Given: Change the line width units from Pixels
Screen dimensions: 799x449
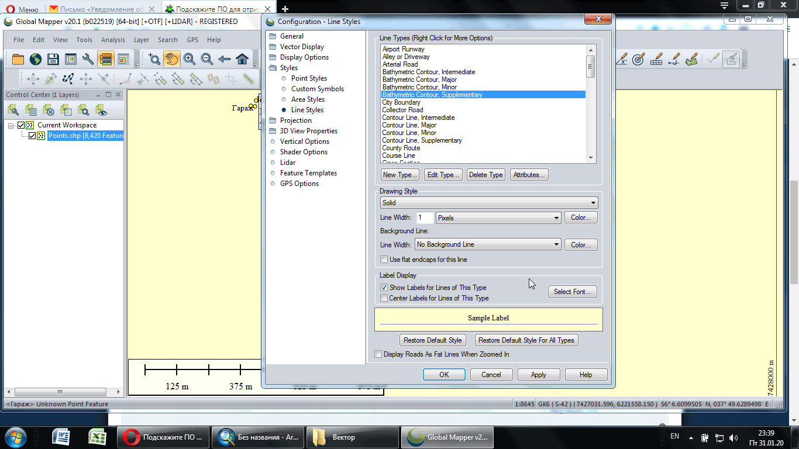Looking at the screenshot, I should click(x=557, y=217).
